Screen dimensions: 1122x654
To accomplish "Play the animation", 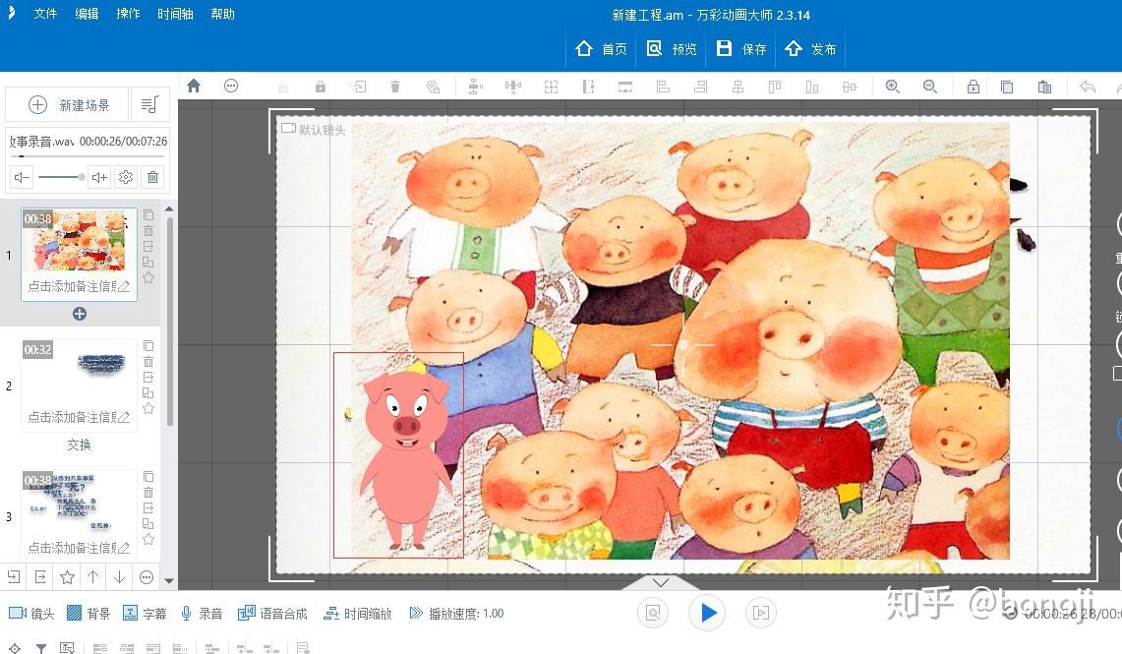I will [x=708, y=614].
